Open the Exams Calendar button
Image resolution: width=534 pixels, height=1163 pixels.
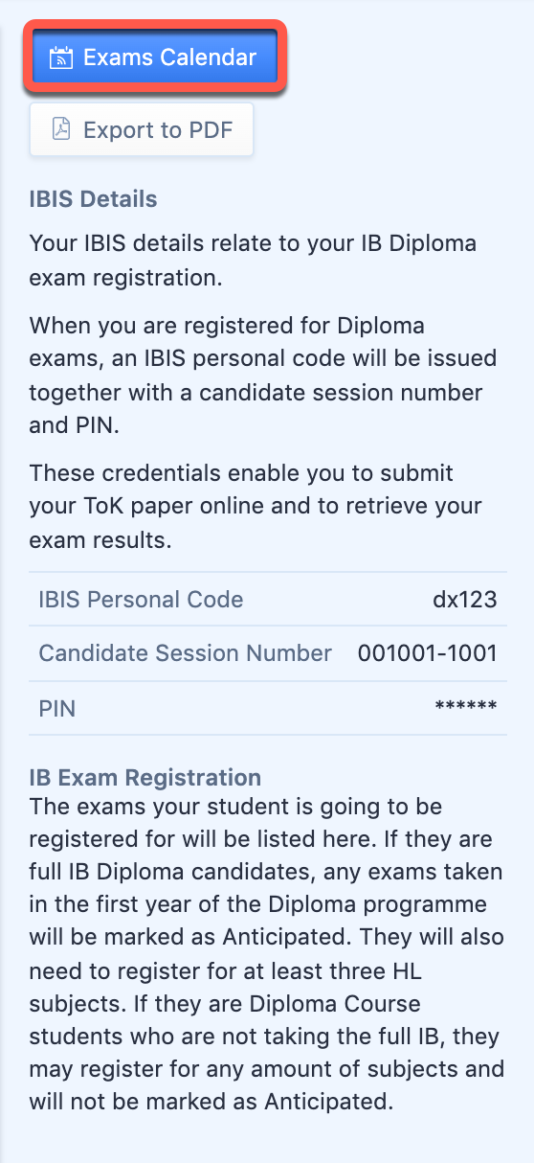click(154, 57)
